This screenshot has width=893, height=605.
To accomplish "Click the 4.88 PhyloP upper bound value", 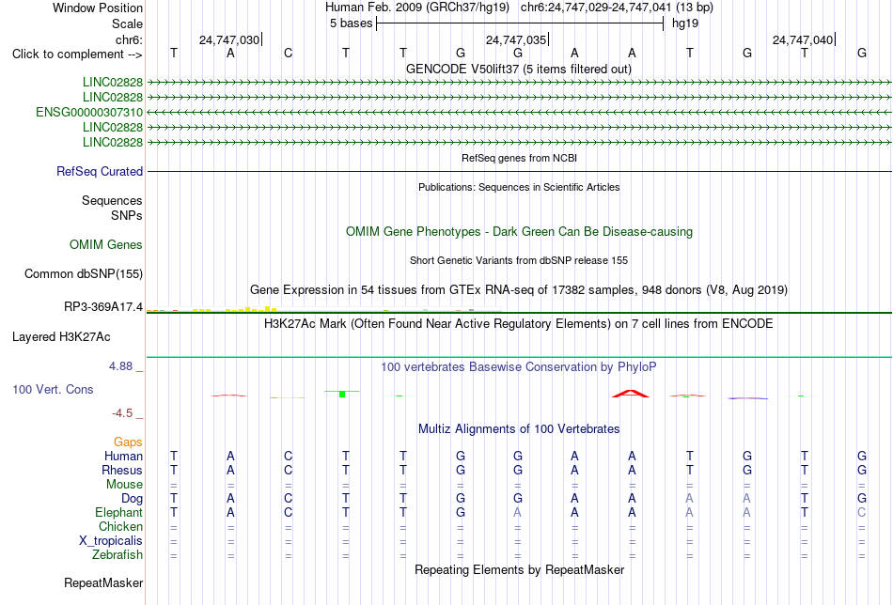I will pyautogui.click(x=120, y=366).
